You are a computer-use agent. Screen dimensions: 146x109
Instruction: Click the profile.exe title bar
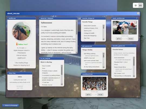[x=22, y=18]
